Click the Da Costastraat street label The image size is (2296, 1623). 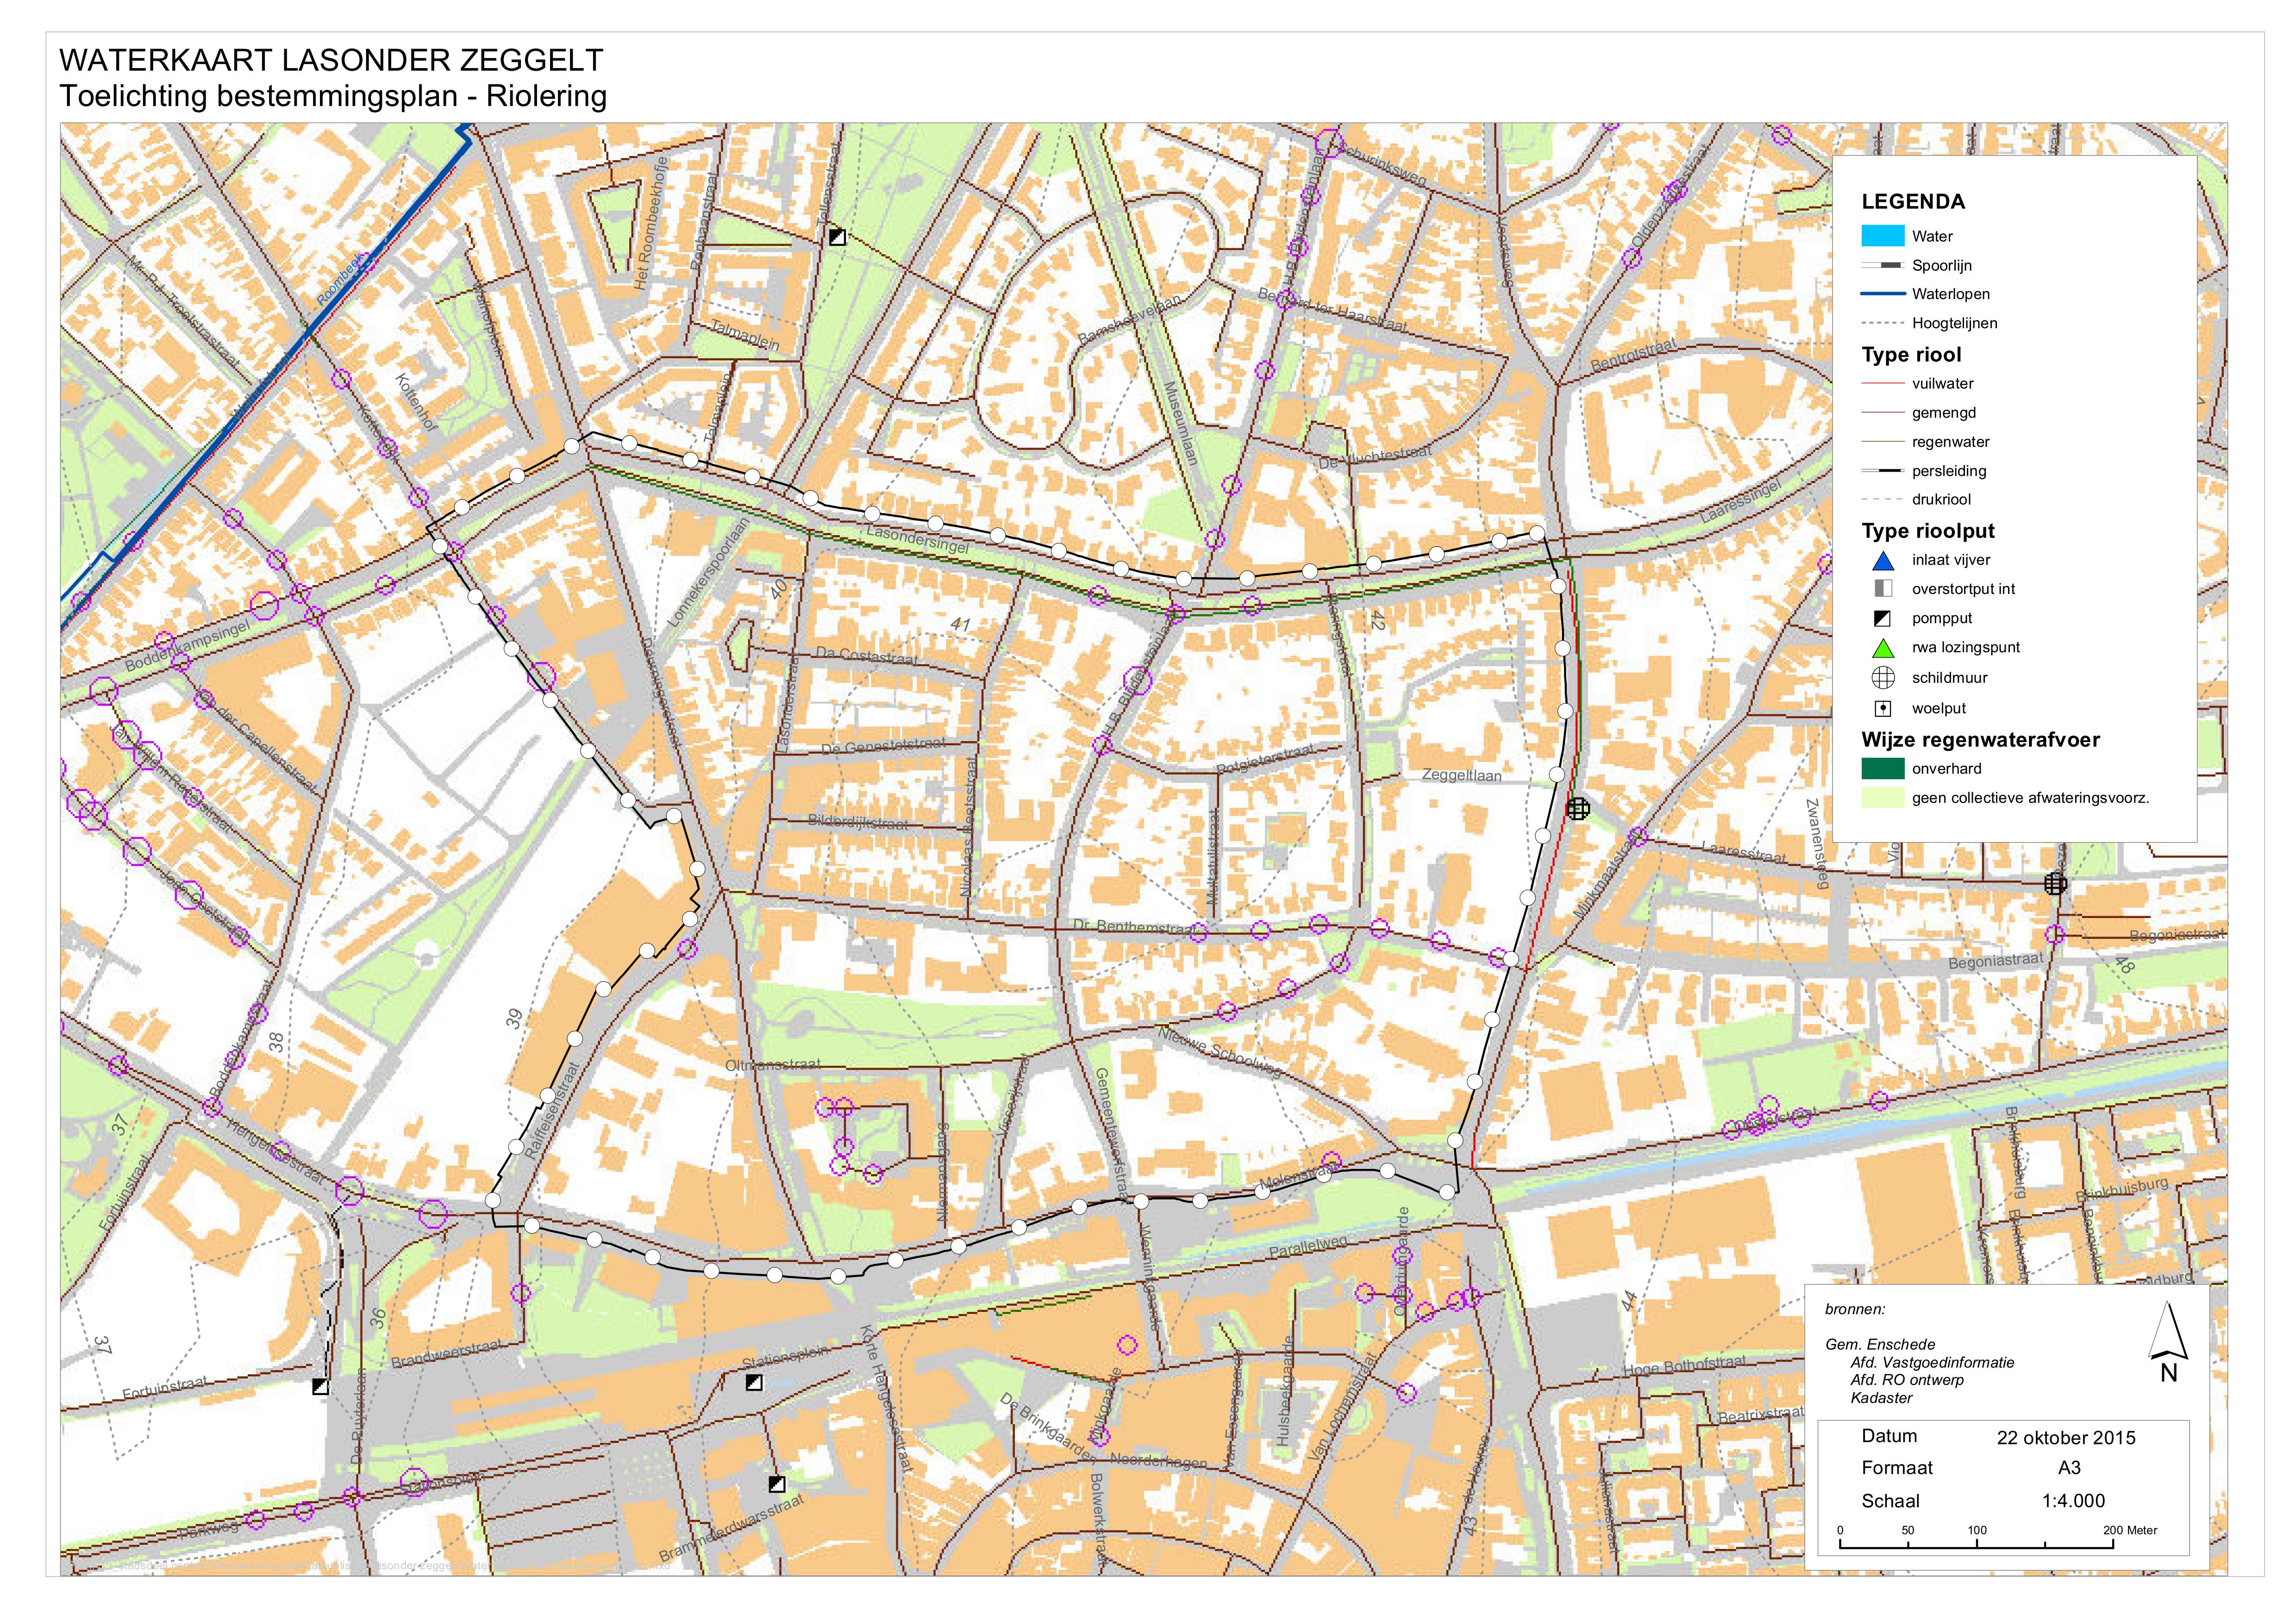pos(866,655)
